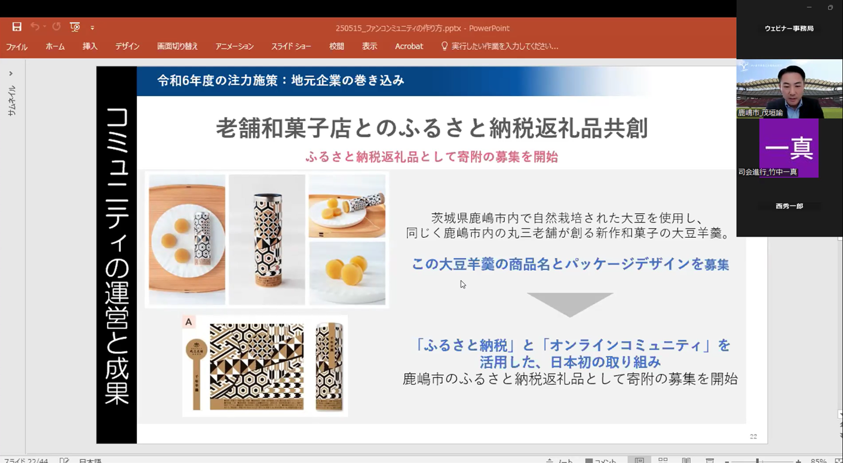843x463 pixels.
Task: Start slideshow from beginning via toolbar icon
Action: pos(75,27)
